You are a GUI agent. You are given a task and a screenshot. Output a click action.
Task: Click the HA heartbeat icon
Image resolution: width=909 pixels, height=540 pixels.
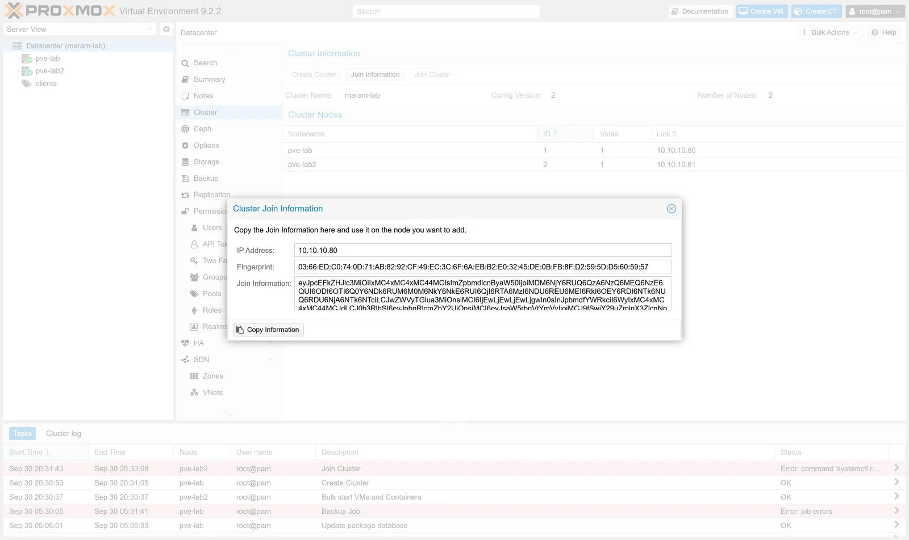pos(185,343)
